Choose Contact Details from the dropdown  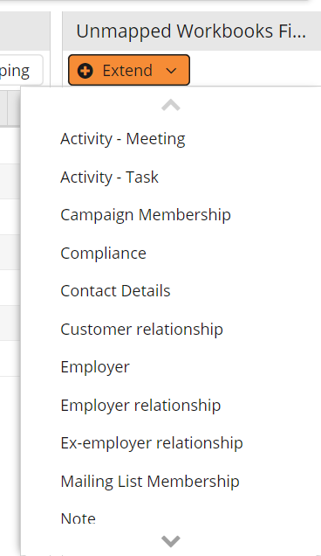click(115, 291)
